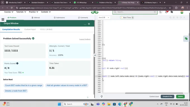This screenshot has height=107, width=190.
Task: Click the copy code icon in editor toolbar
Action: coord(170,17)
